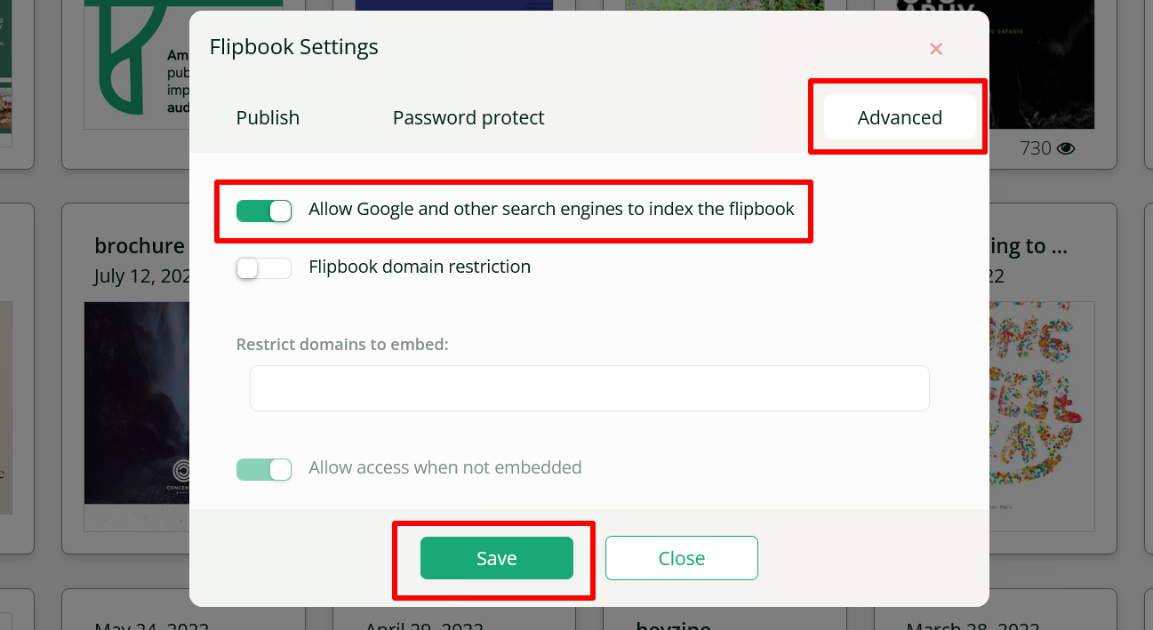Click the Close button in the dialog

pos(681,558)
